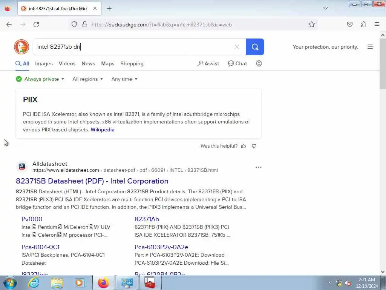Click the red toolbox taskbar icon
This screenshot has width=386, height=290.
(x=150, y=282)
